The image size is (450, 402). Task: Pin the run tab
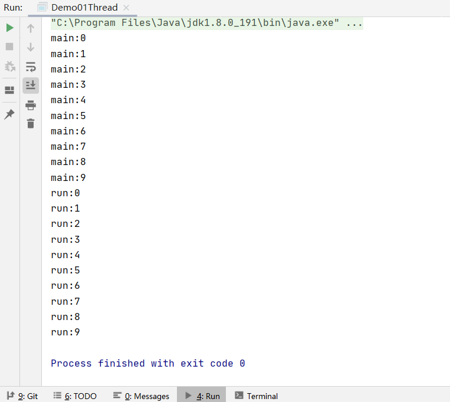pyautogui.click(x=9, y=114)
